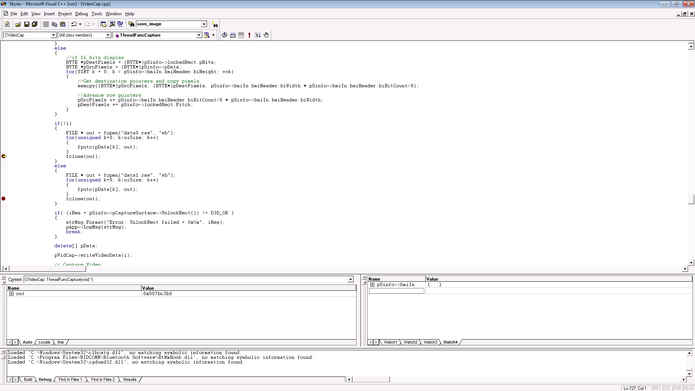
Task: Toggle the breakpoint at the second fclose line
Action: [4, 199]
